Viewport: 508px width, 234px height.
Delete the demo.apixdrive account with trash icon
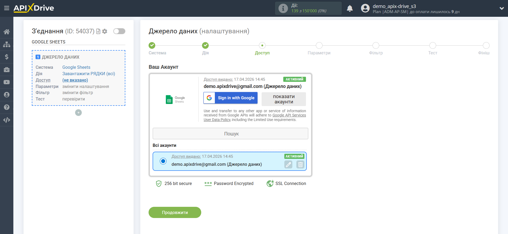[300, 165]
